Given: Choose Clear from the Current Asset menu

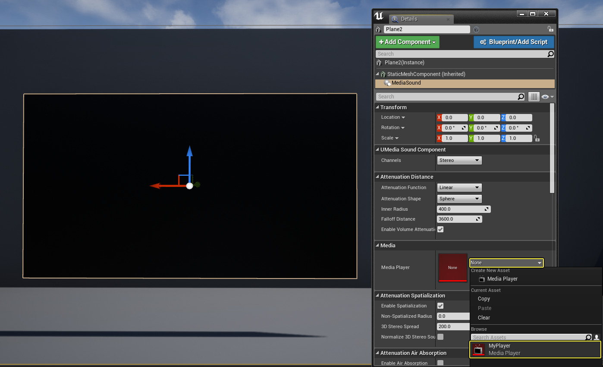Looking at the screenshot, I should (x=484, y=317).
